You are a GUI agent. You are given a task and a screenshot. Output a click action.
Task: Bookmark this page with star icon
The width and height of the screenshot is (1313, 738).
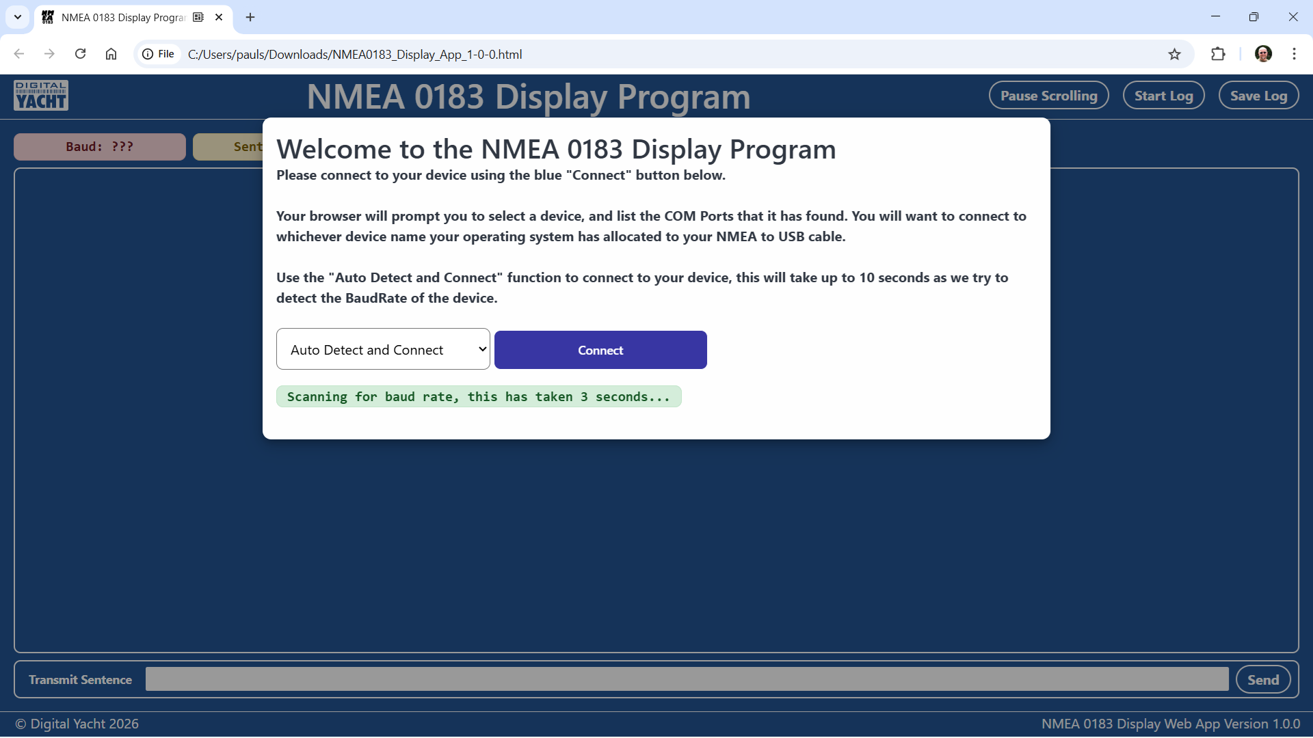(x=1174, y=54)
